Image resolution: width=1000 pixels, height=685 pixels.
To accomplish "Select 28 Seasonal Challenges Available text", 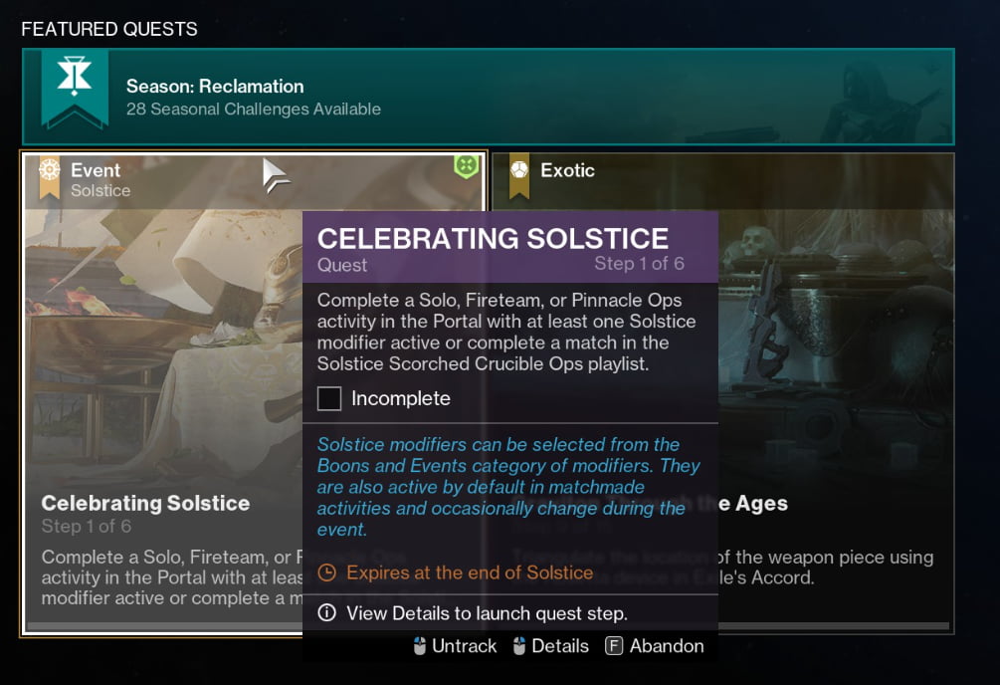I will point(253,110).
